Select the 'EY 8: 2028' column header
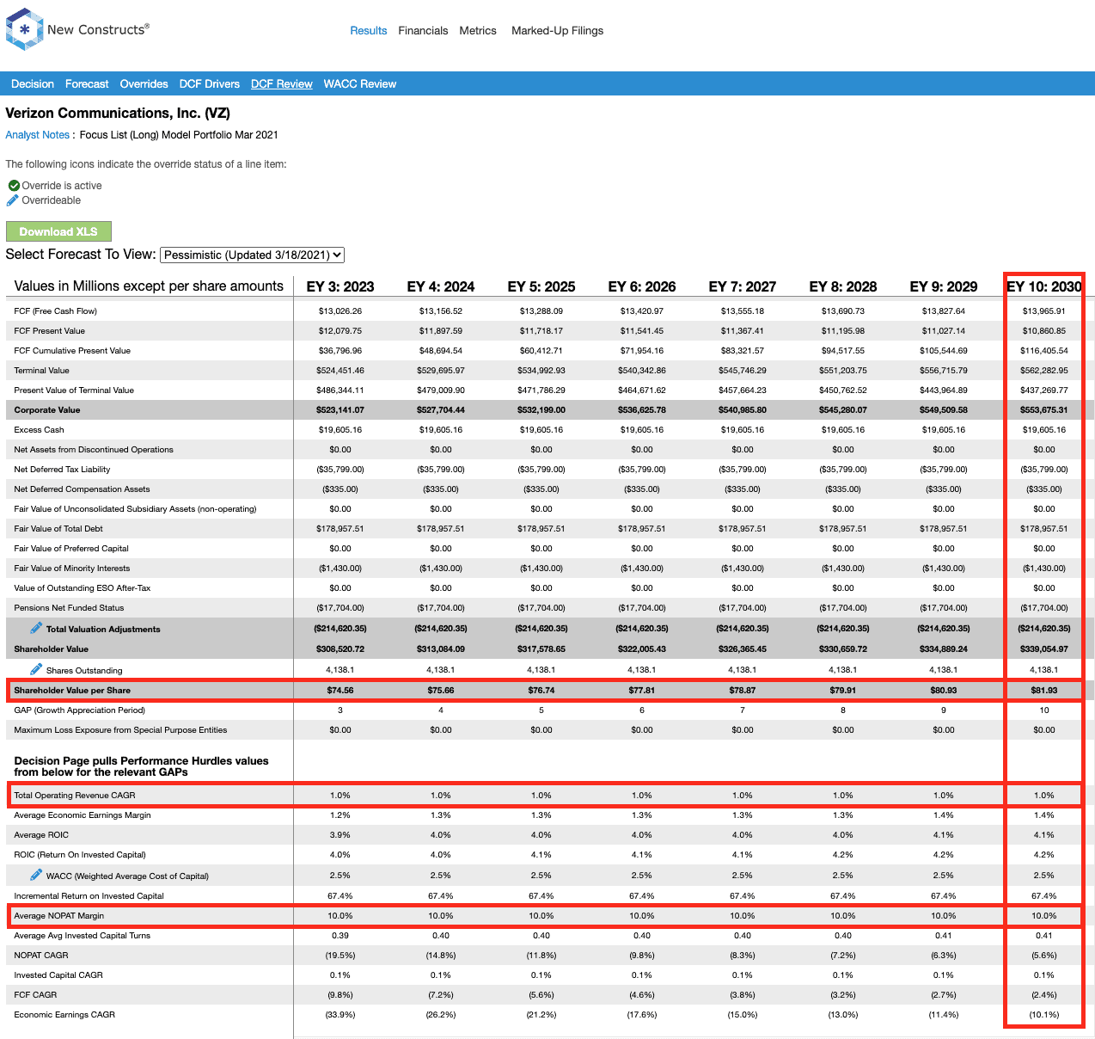 pos(843,286)
